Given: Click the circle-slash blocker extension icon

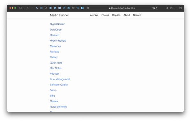Looking at the screenshot, I should (x=46, y=8).
